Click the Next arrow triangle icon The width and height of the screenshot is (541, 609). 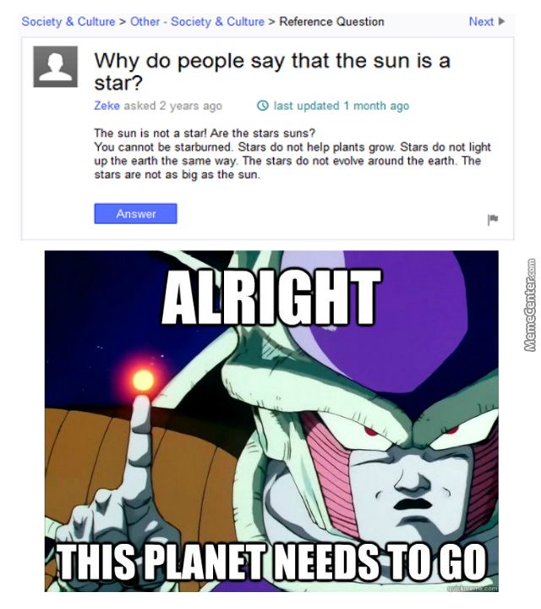[x=501, y=21]
